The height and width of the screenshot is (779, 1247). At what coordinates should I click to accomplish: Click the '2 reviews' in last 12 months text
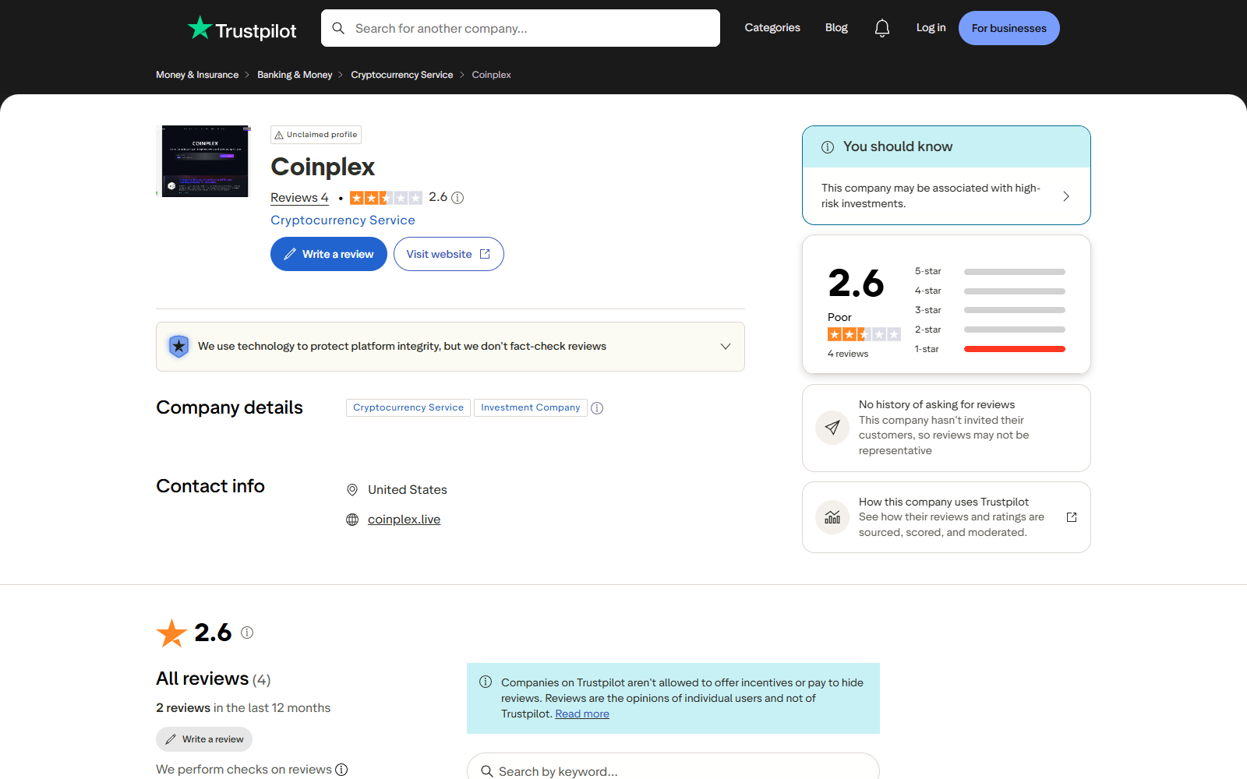point(183,708)
